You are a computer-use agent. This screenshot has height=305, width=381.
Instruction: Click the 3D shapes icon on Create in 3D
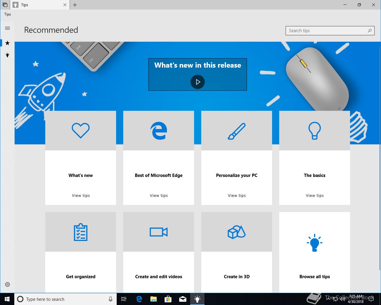point(237,232)
